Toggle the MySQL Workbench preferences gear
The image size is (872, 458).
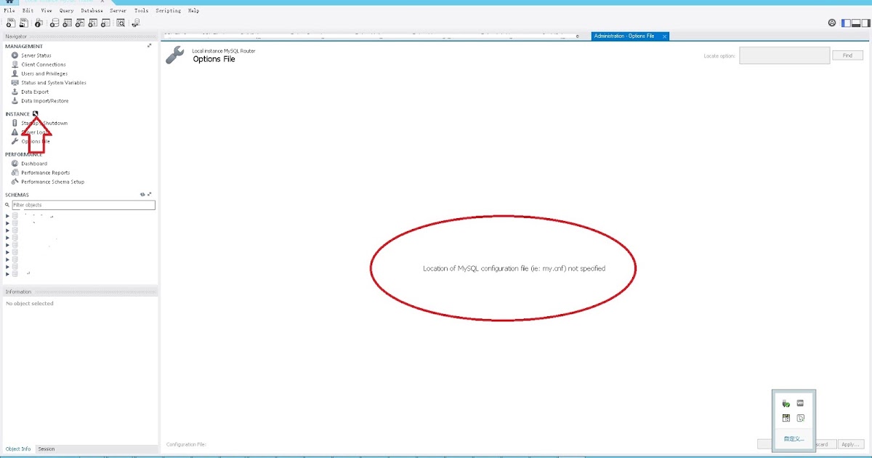pos(832,23)
